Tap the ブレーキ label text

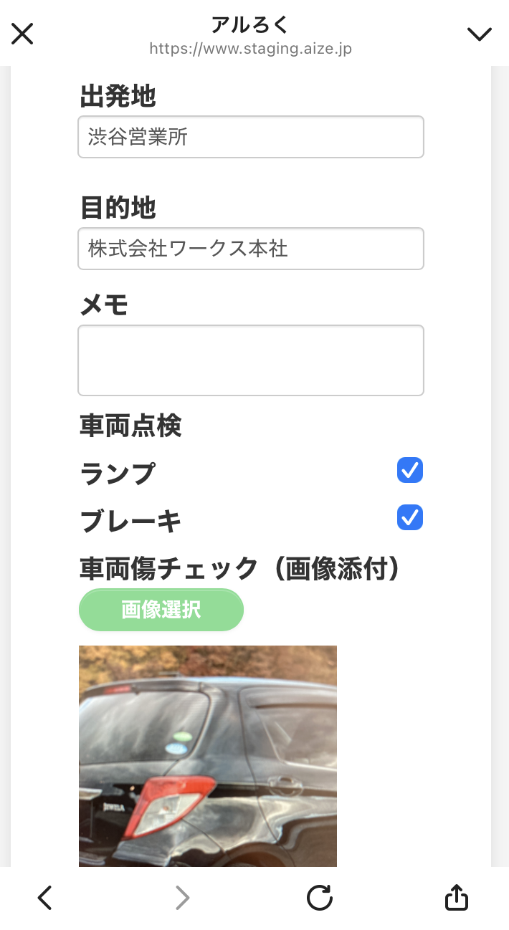point(130,521)
